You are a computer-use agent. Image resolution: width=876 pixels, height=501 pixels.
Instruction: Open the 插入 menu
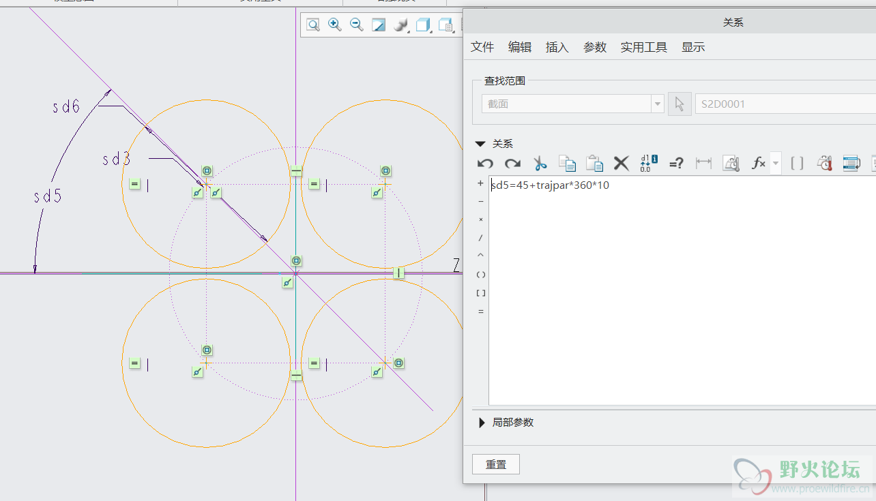tap(557, 47)
